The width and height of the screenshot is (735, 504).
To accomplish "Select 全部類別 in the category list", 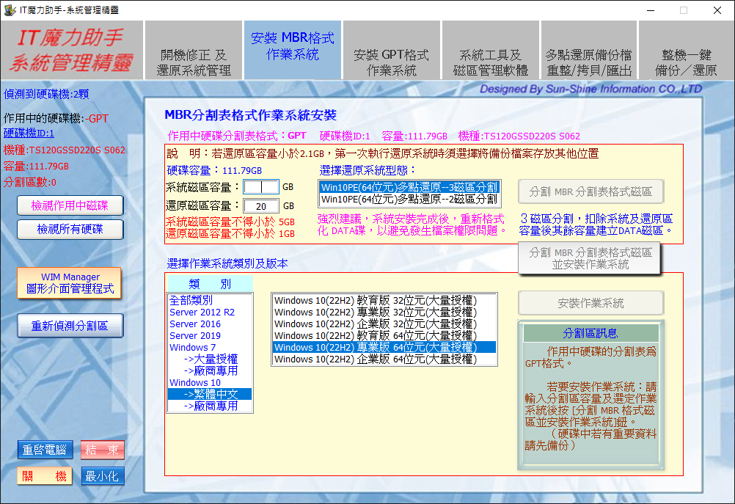I will (191, 300).
